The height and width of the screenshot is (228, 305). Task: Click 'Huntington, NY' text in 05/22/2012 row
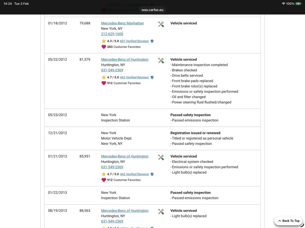[113, 65]
